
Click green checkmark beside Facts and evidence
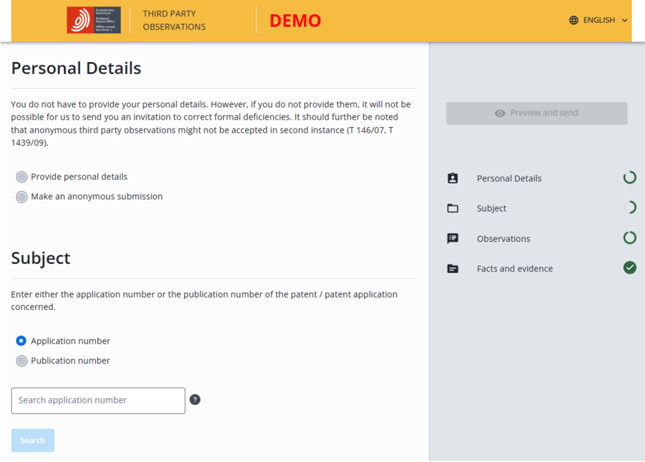pyautogui.click(x=629, y=268)
